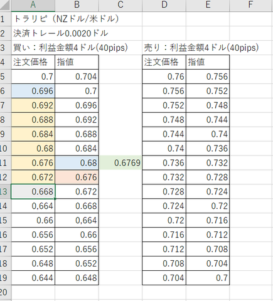Select yellow cell A7 with 0.692
Screen dimensions: 273x301
(x=33, y=105)
